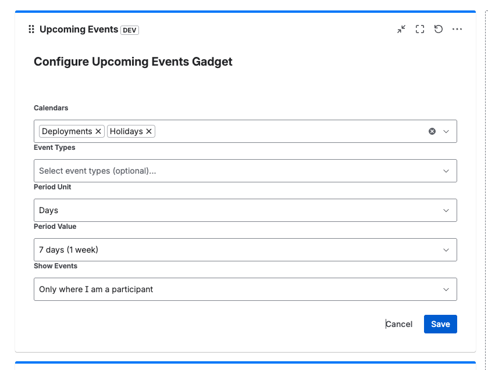Remove the Holidays calendar chip
The height and width of the screenshot is (370, 488).
[148, 131]
